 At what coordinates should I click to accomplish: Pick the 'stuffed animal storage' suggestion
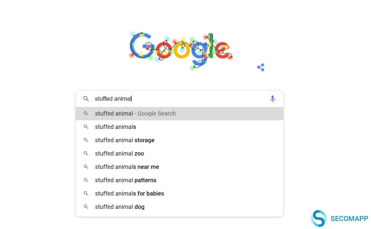(x=179, y=140)
